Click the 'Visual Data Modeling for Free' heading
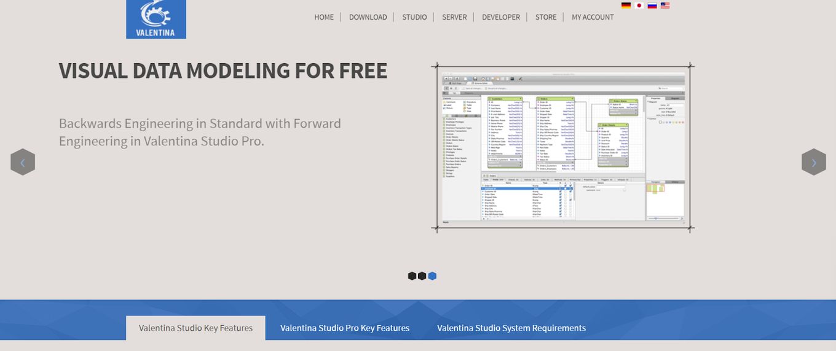The height and width of the screenshot is (351, 836). (x=223, y=71)
